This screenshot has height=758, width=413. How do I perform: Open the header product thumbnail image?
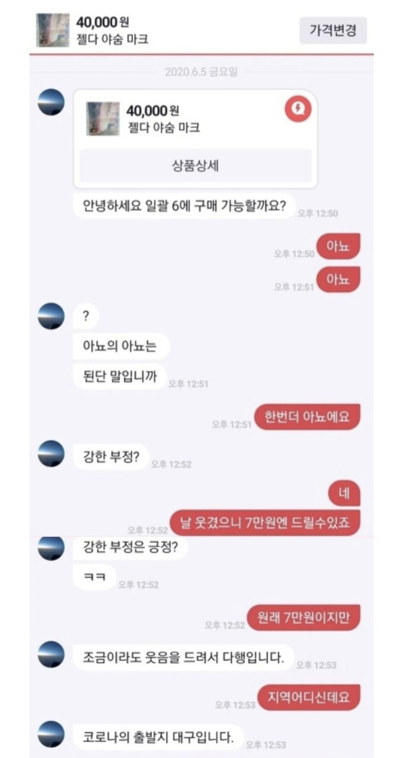(53, 30)
